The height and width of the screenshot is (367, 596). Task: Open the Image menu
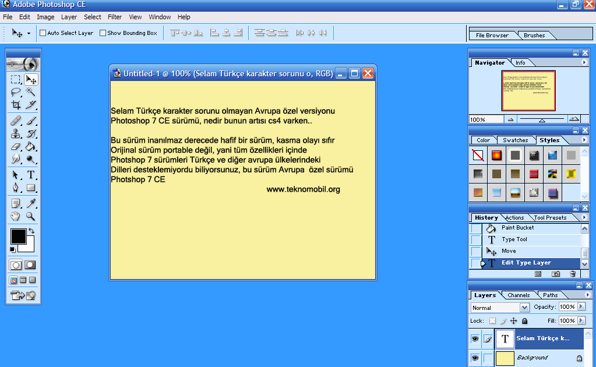click(x=45, y=17)
